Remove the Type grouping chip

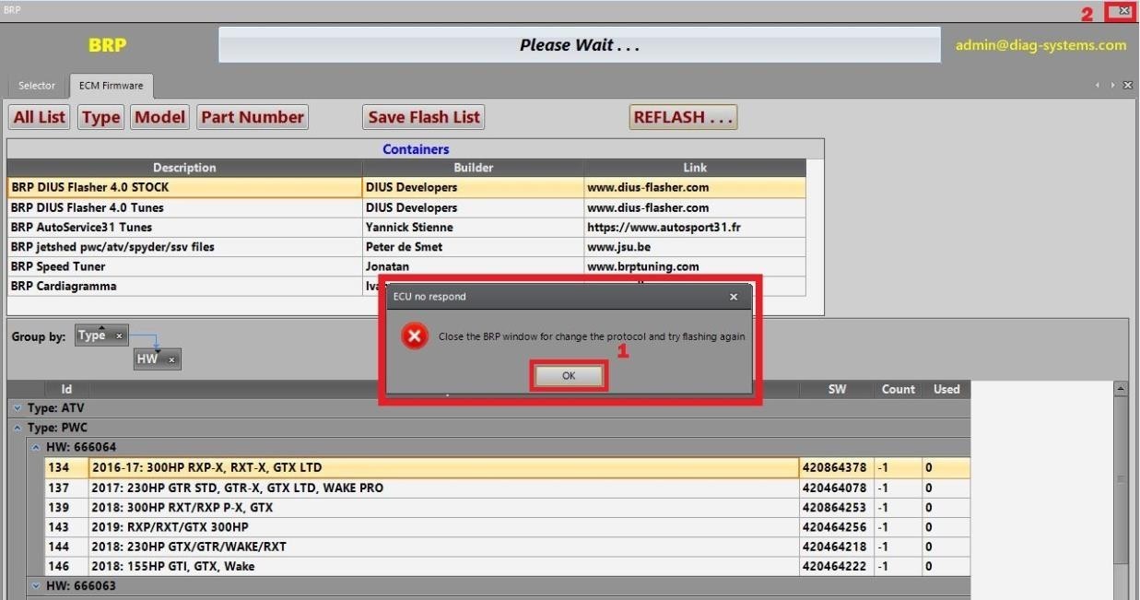[119, 336]
